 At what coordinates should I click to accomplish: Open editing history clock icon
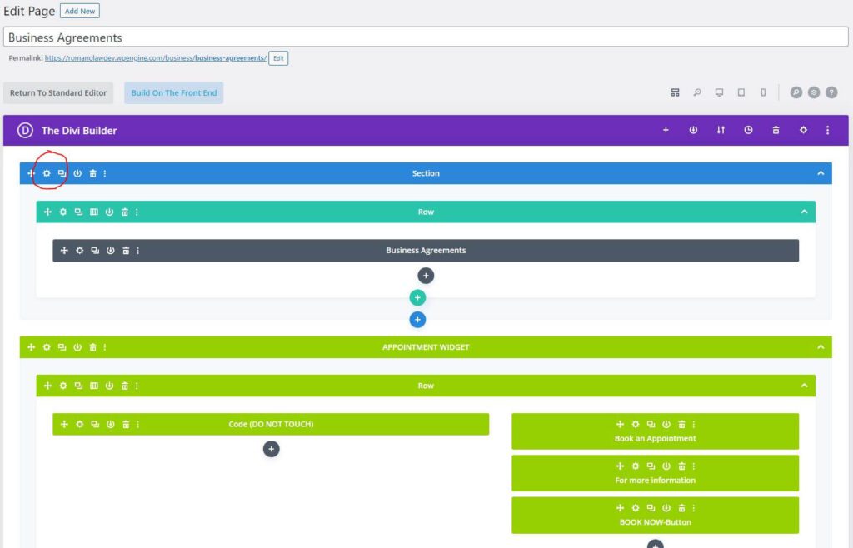[749, 131]
